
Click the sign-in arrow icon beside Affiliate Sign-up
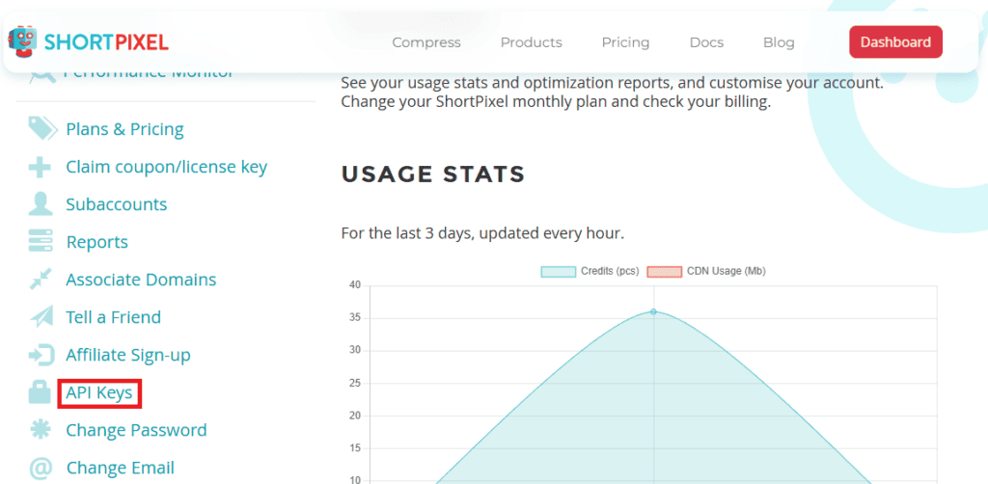(x=41, y=355)
